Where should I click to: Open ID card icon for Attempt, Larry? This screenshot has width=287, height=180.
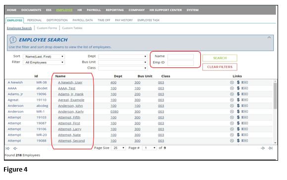click(244, 129)
